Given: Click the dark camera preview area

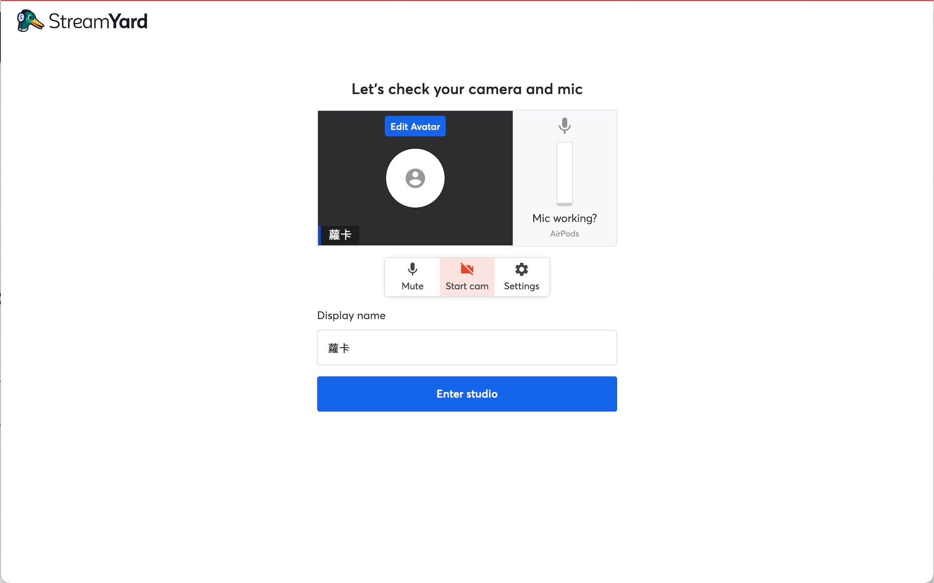Looking at the screenshot, I should pyautogui.click(x=415, y=178).
